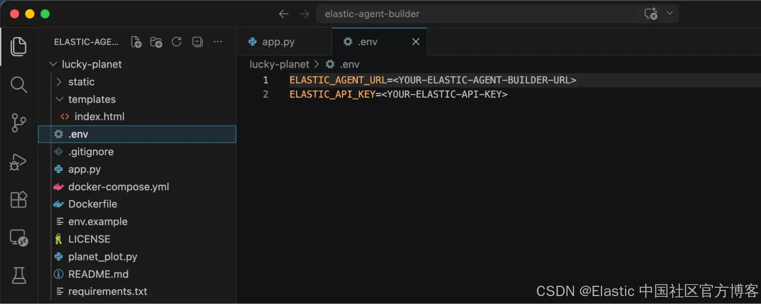Collapse all folders in explorer
Viewport: 761px width, 304px height.
point(197,42)
